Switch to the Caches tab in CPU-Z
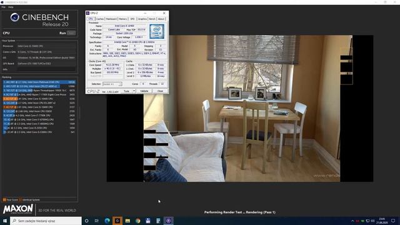The height and width of the screenshot is (225, 400). coord(100,19)
